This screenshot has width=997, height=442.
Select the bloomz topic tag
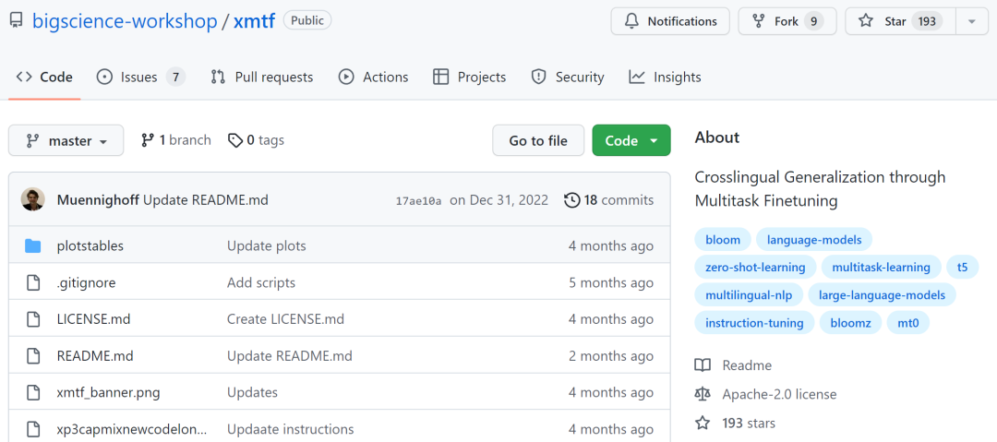pos(850,323)
